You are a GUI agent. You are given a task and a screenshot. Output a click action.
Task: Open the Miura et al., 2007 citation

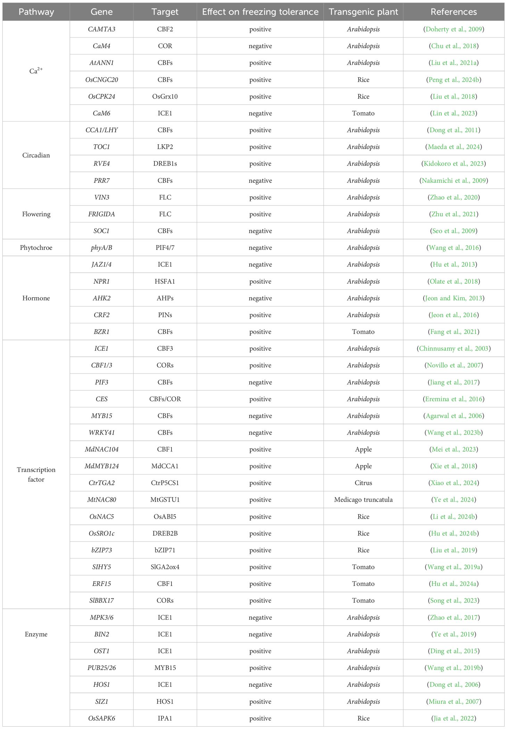pyautogui.click(x=454, y=702)
